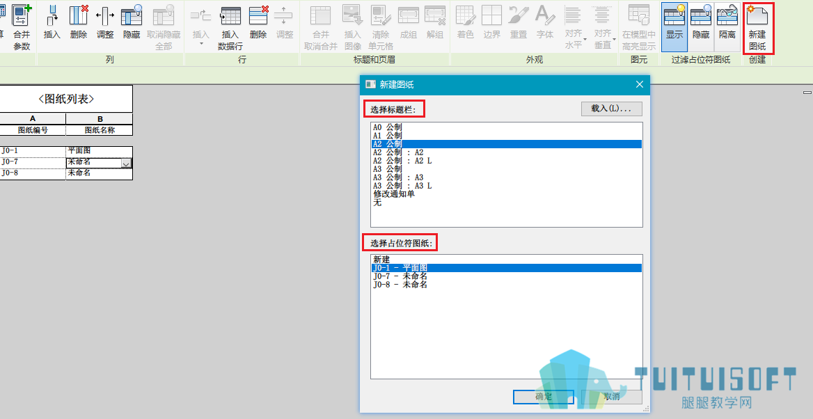
Task: Click the J0-1 cell in schedule
Action: [33, 151]
